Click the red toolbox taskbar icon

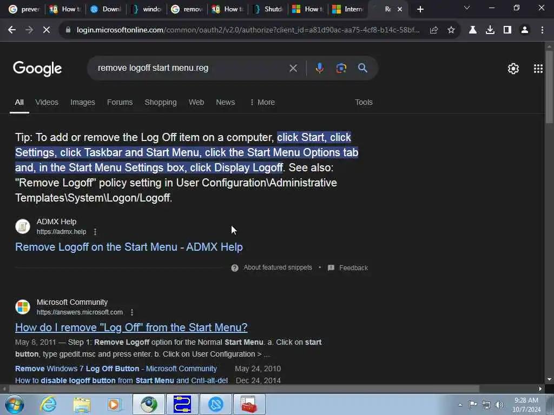pos(249,404)
